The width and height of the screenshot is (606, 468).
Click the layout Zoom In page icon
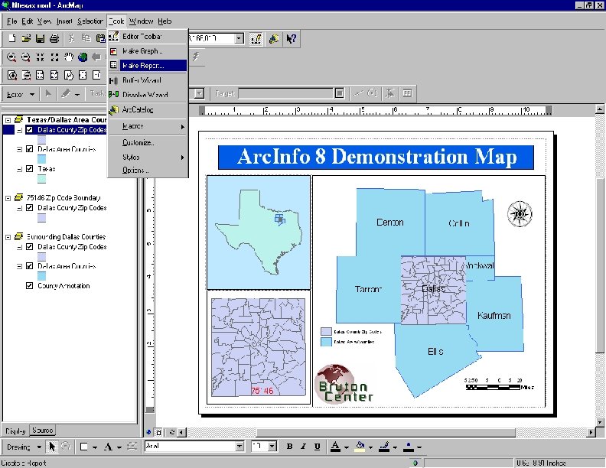tap(11, 75)
